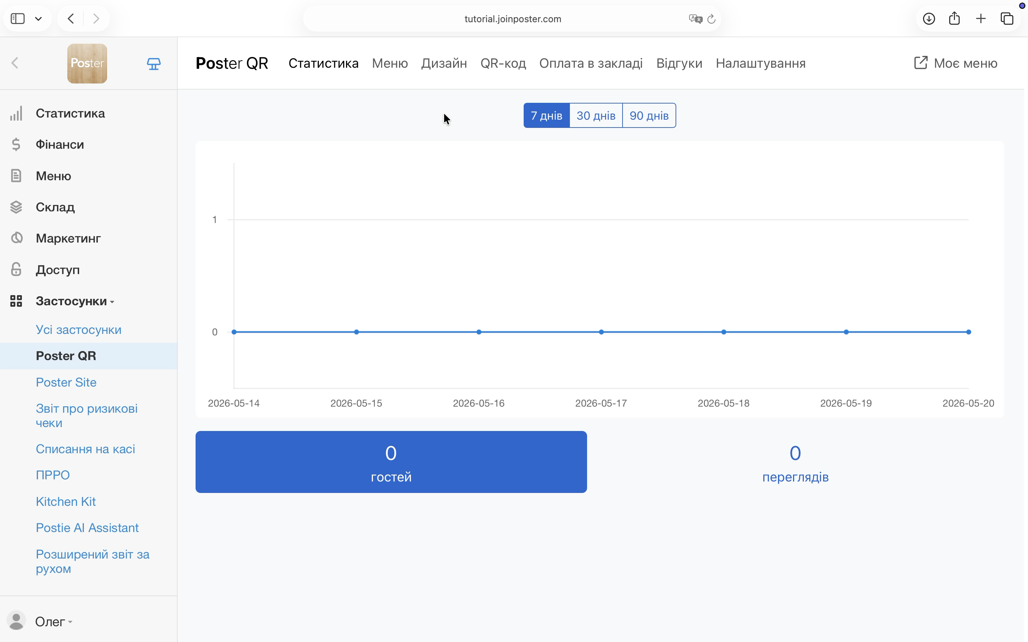
Task: Click the Меню document icon in the sidebar
Action: coord(16,175)
